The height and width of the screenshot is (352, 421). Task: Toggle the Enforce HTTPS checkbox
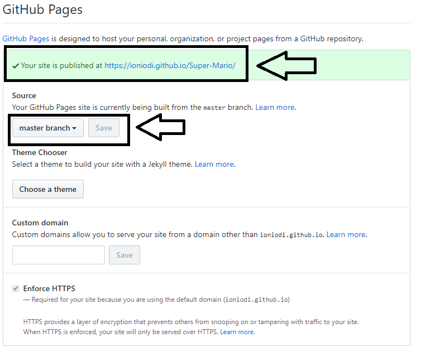16,288
